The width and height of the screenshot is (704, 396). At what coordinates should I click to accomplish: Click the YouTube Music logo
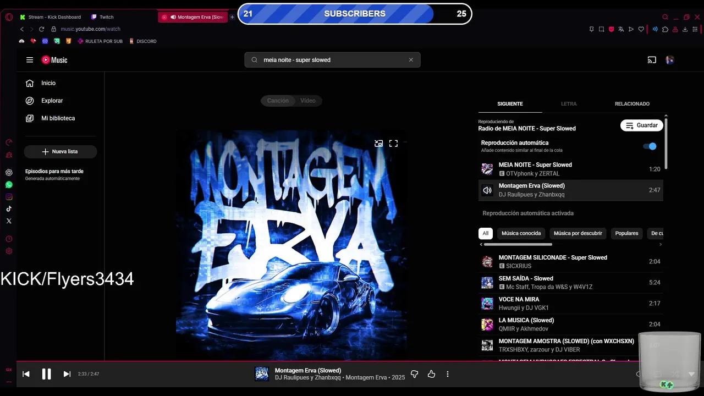coord(54,60)
